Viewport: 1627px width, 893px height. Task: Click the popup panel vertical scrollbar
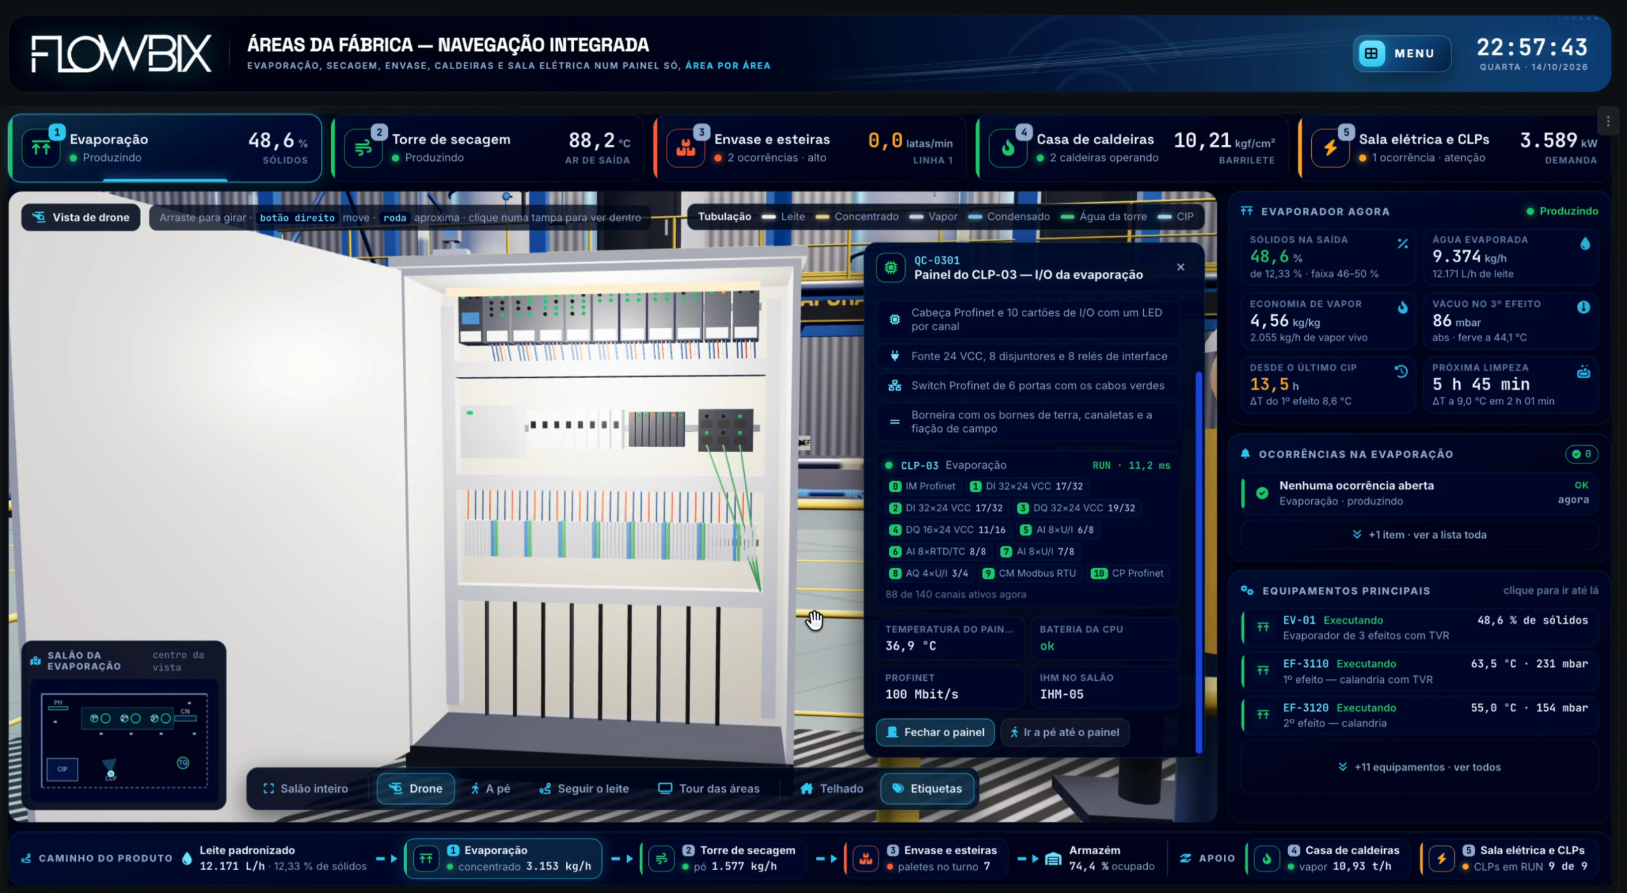pyautogui.click(x=1199, y=562)
